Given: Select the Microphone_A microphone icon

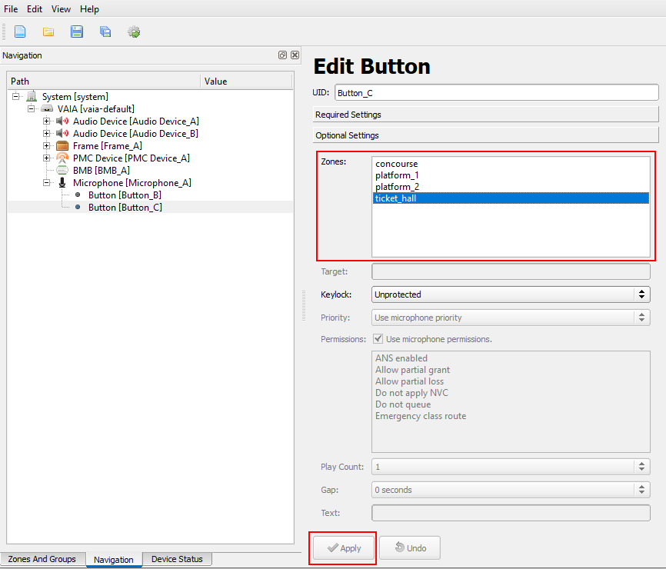Looking at the screenshot, I should (x=62, y=183).
